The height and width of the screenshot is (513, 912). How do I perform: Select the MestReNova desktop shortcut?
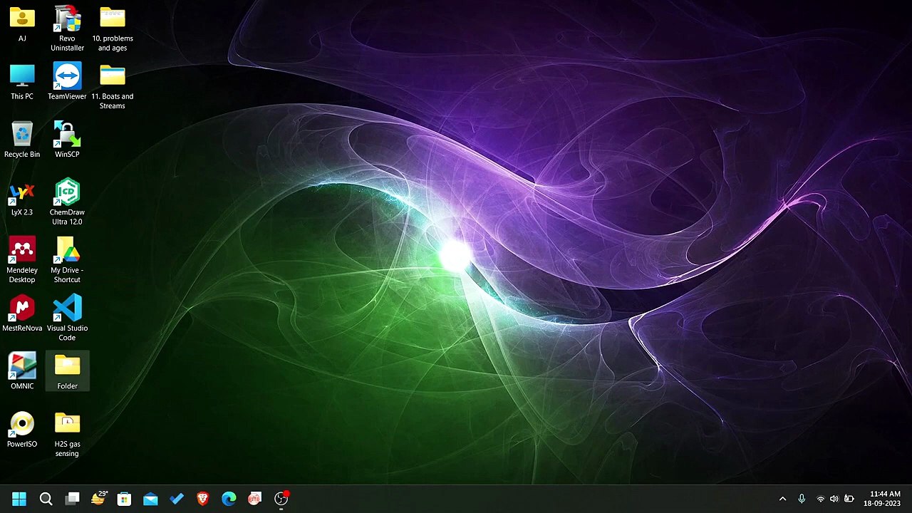click(22, 314)
